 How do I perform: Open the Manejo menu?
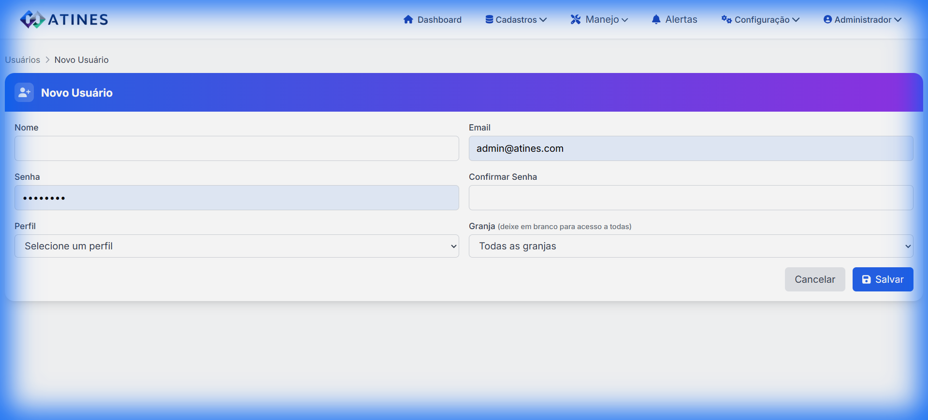point(602,19)
